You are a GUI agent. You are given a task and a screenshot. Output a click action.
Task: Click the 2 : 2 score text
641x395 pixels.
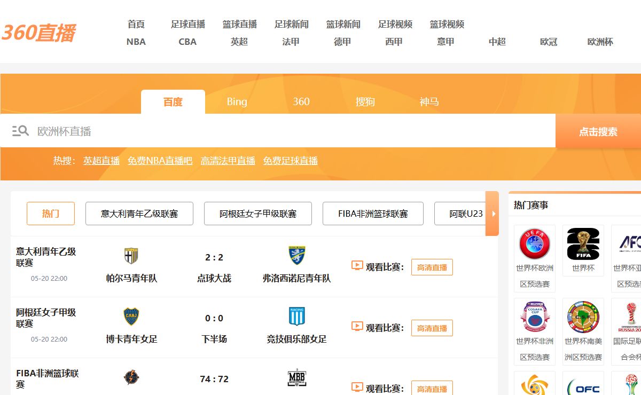(x=214, y=257)
